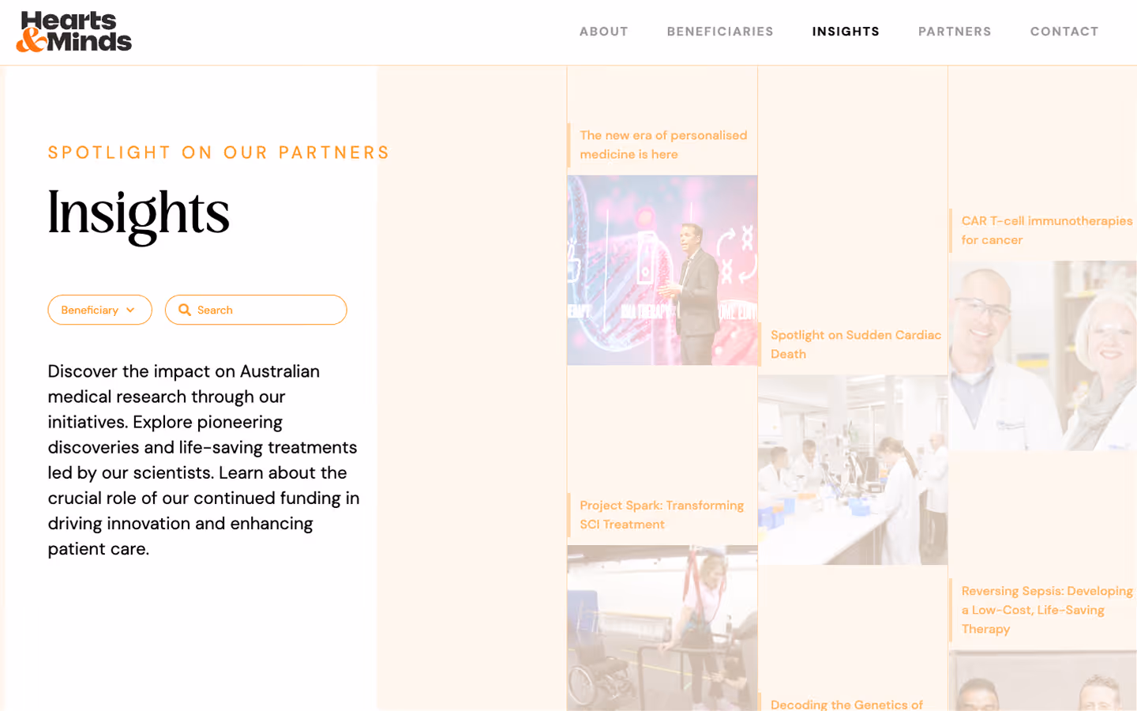
Task: Read the CAR T-cell immunotherapies for cancer article
Action: click(x=1047, y=230)
